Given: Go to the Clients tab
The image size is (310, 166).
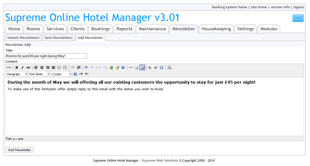Looking at the screenshot, I should [77, 29].
